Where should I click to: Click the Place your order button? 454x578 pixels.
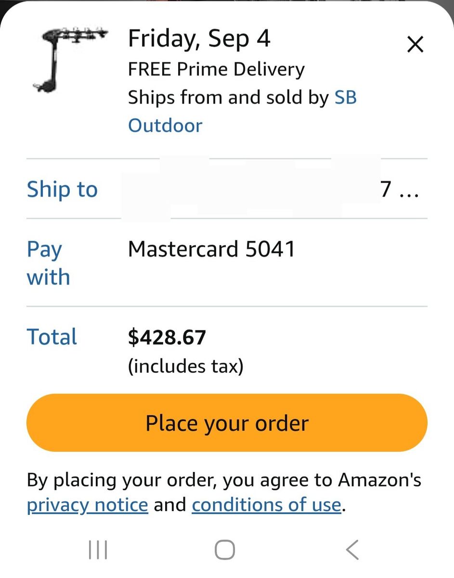[x=227, y=423]
